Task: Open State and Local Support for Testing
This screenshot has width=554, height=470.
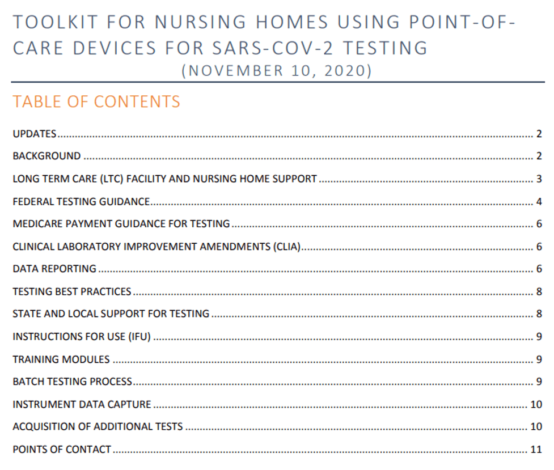Action: (111, 314)
